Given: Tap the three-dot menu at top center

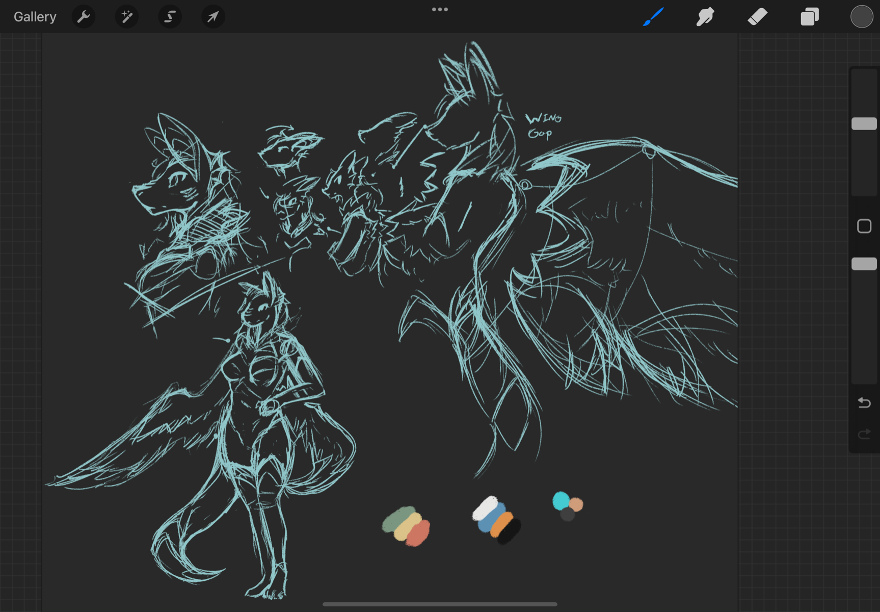Looking at the screenshot, I should coord(440,9).
